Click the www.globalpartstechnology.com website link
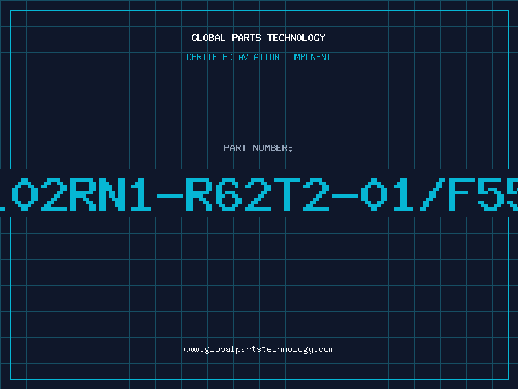Screen dimensions: 518x389 pos(258,349)
